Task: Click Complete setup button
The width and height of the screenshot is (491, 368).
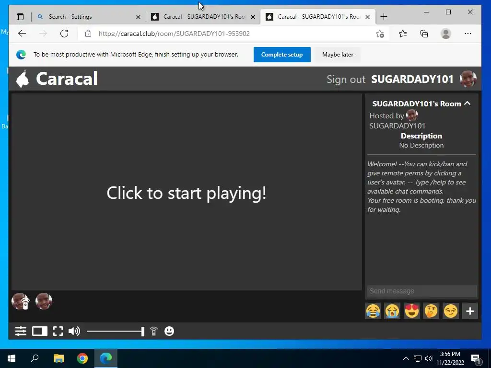Action: click(282, 55)
